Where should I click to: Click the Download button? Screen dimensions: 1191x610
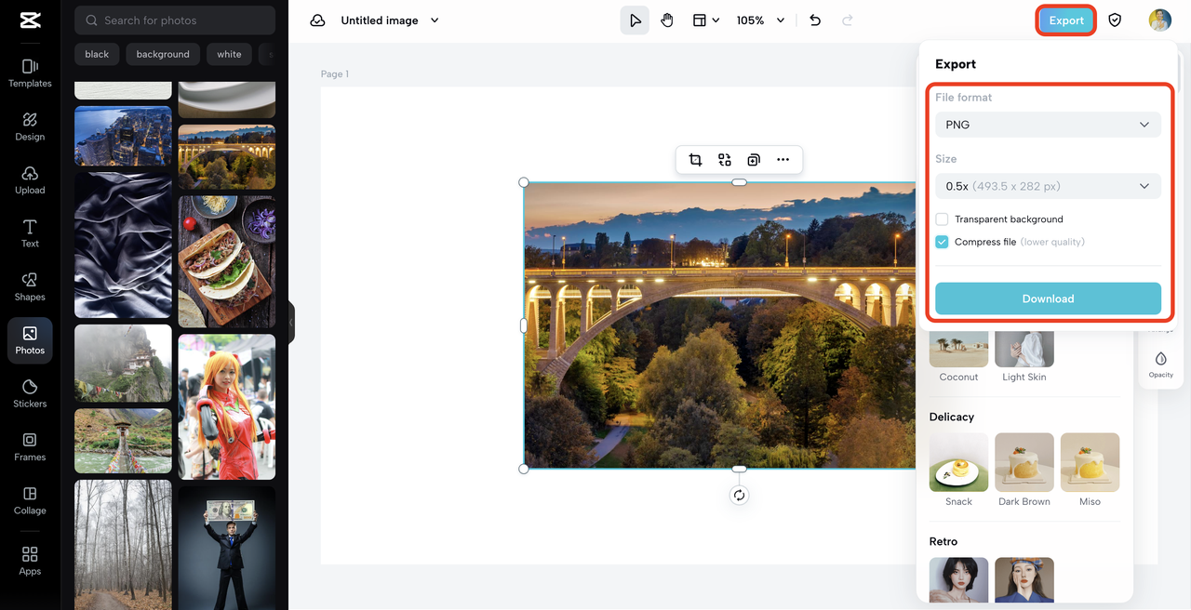1048,298
